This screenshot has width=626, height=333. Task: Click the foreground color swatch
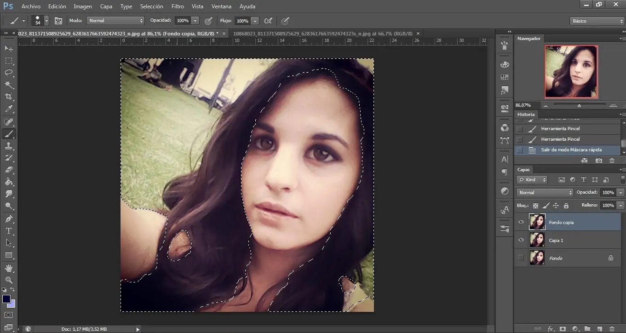coord(6,299)
